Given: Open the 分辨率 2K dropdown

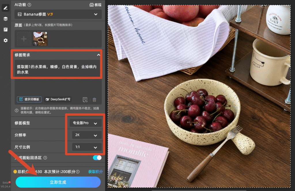Looking at the screenshot, I should tap(87, 135).
